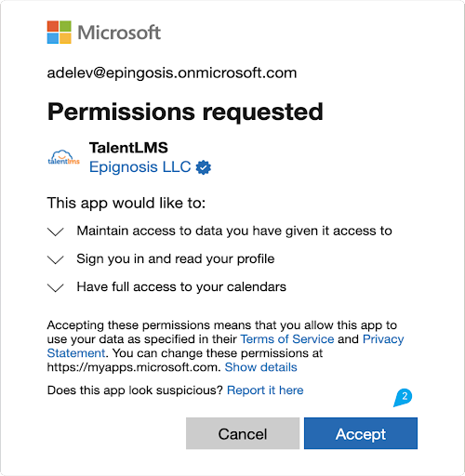Image resolution: width=465 pixels, height=476 pixels.
Task: Click the Microsoft wordmark text
Action: point(119,33)
